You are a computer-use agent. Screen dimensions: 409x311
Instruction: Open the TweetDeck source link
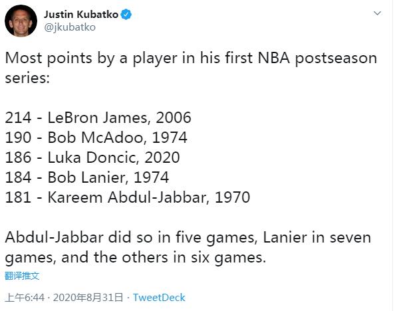pos(159,298)
